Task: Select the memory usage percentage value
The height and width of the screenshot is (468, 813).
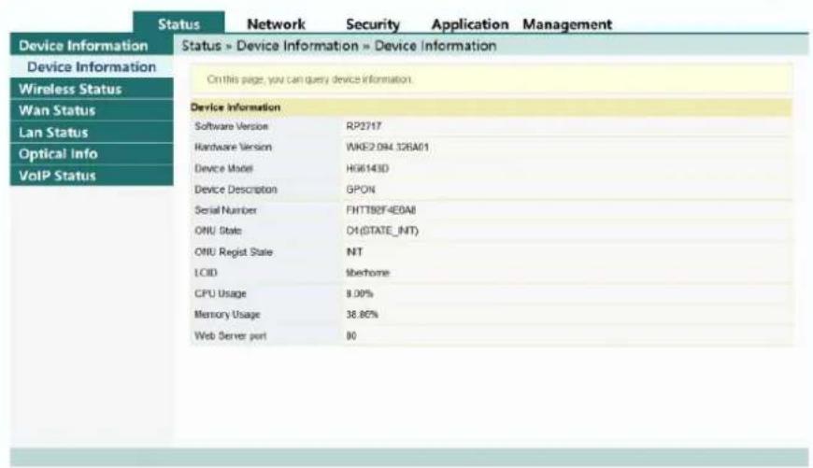Action: [362, 315]
